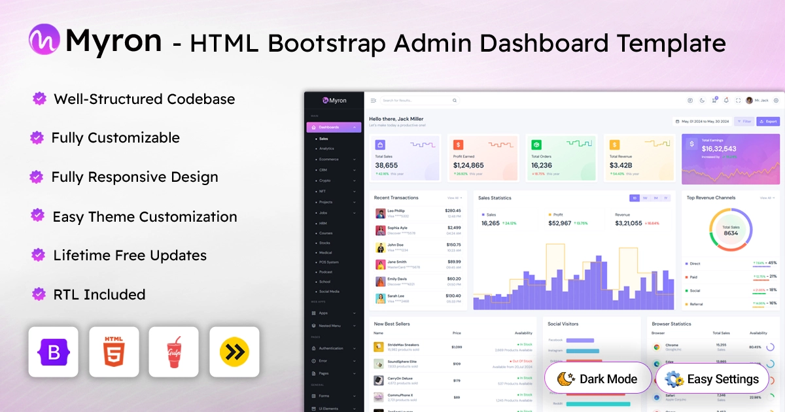Screen dimensions: 785x412
Task: Click the Bootstrap badge icon
Action: [54, 352]
